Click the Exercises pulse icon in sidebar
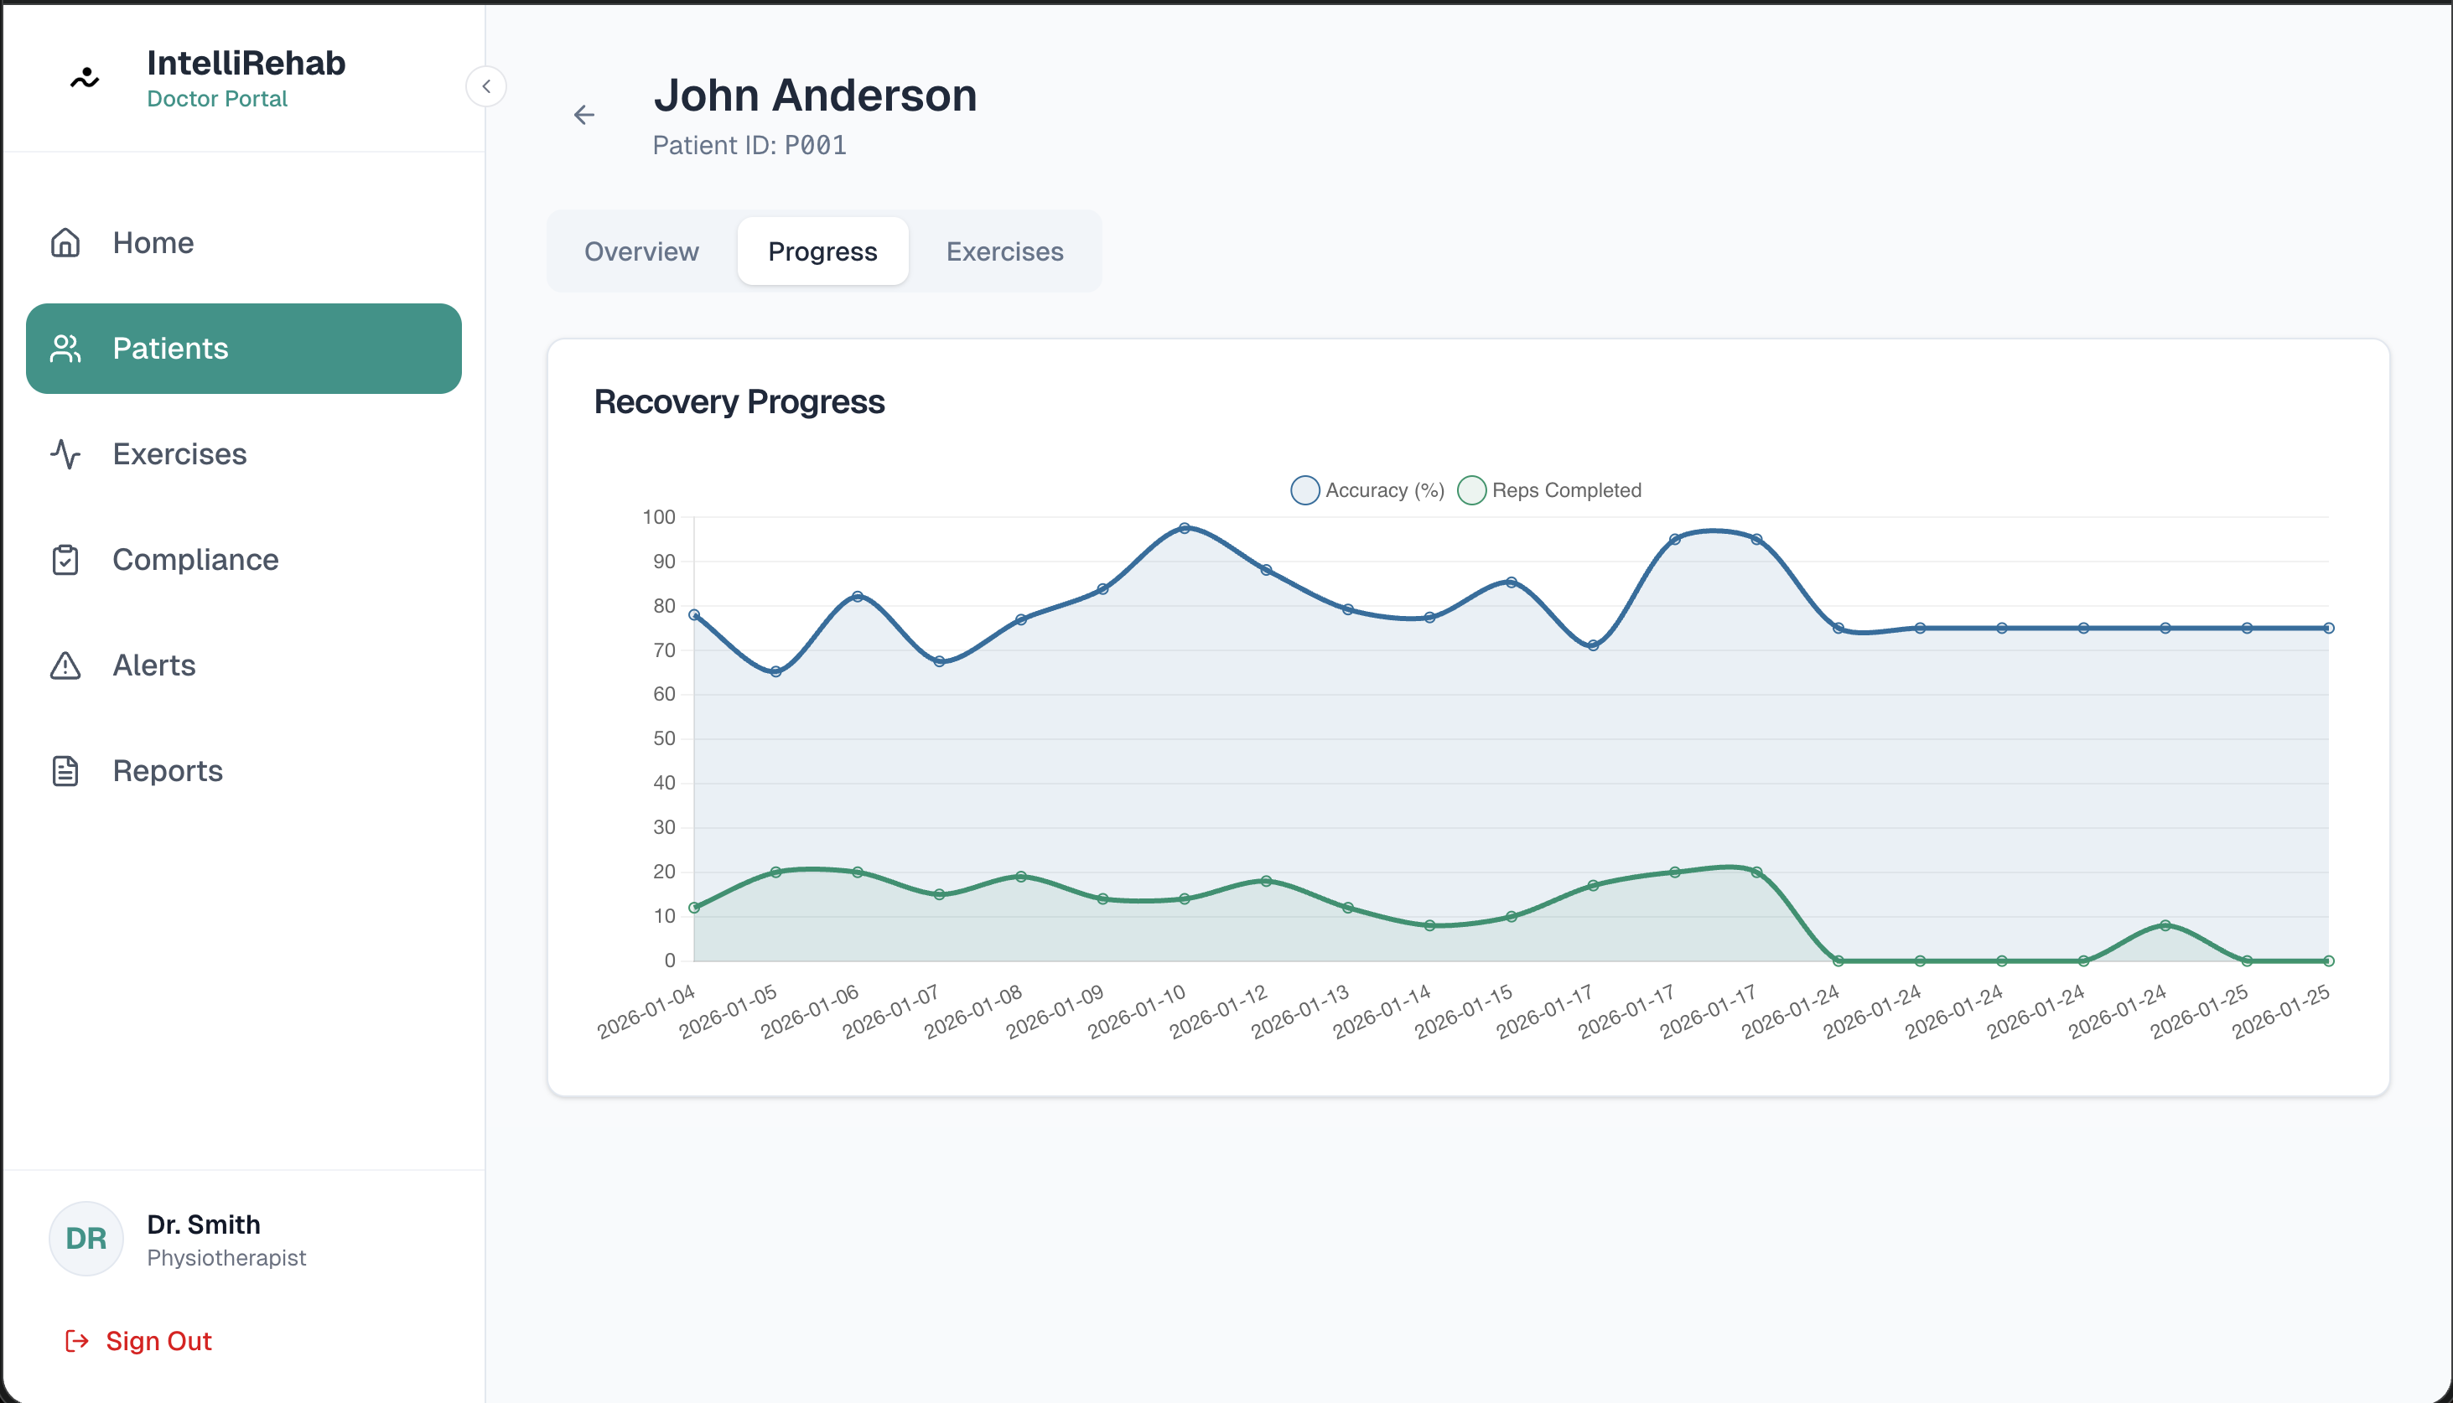Image resolution: width=2453 pixels, height=1403 pixels. pyautogui.click(x=65, y=454)
